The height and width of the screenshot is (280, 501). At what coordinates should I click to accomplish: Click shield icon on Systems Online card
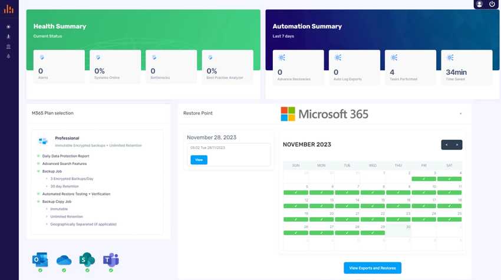click(98, 58)
